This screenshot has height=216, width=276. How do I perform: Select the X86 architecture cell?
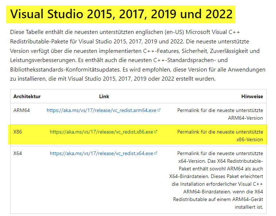point(18,132)
